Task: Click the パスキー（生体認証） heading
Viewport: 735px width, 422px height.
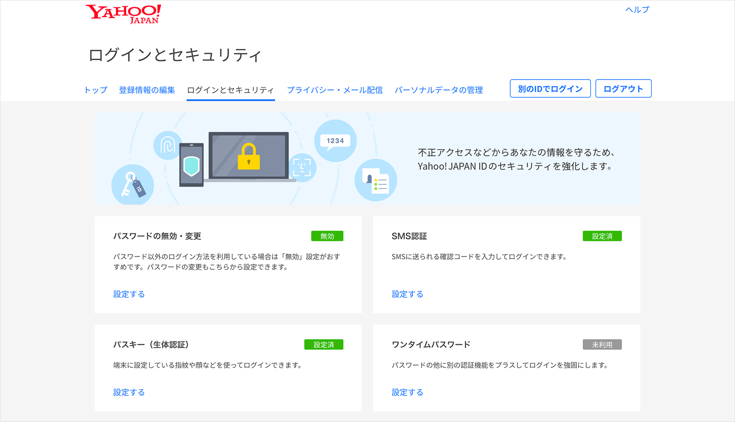Action: pyautogui.click(x=152, y=344)
